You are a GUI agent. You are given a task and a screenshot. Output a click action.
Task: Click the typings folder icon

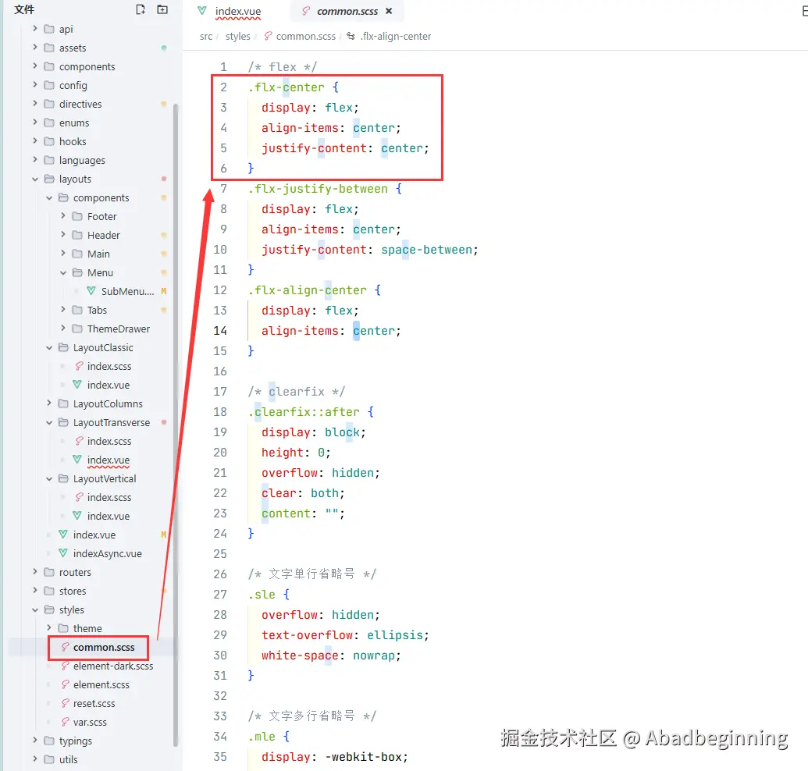click(x=49, y=741)
